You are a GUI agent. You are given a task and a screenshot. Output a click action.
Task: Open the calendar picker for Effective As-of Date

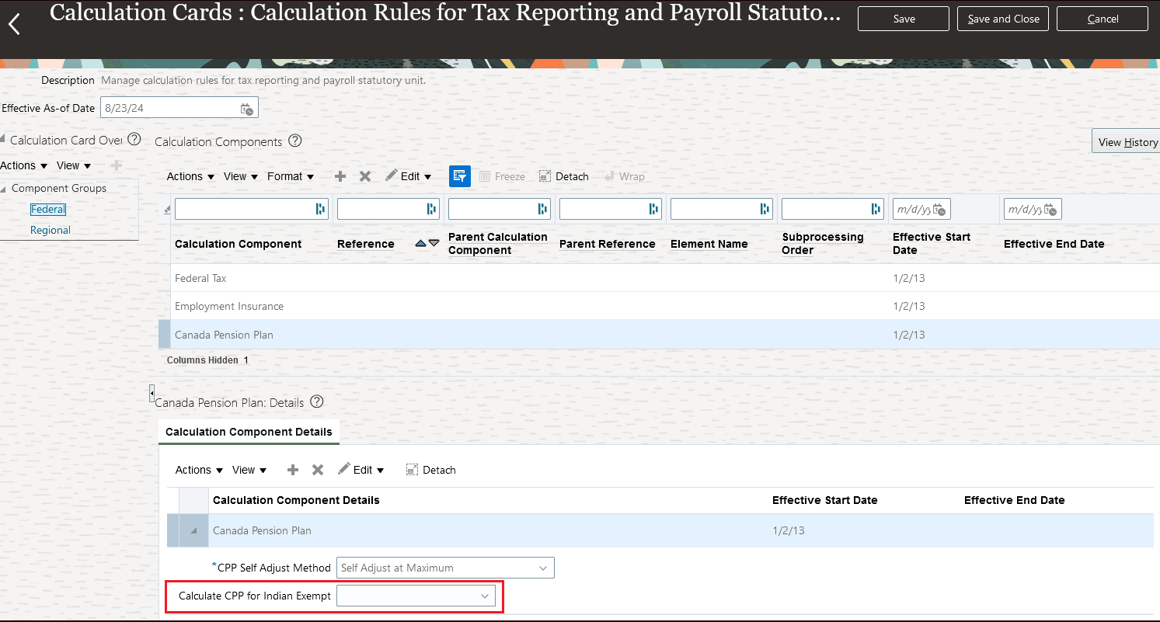(x=246, y=108)
